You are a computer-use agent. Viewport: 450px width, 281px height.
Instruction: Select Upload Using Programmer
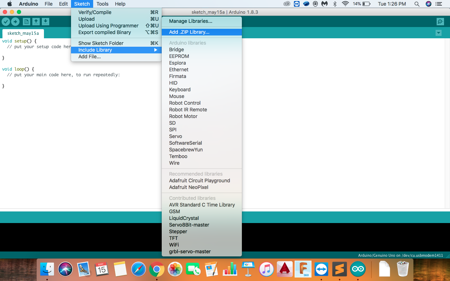[x=116, y=26]
